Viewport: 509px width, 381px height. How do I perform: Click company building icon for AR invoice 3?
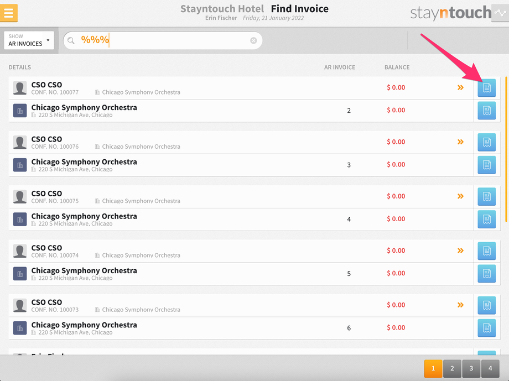coord(20,165)
